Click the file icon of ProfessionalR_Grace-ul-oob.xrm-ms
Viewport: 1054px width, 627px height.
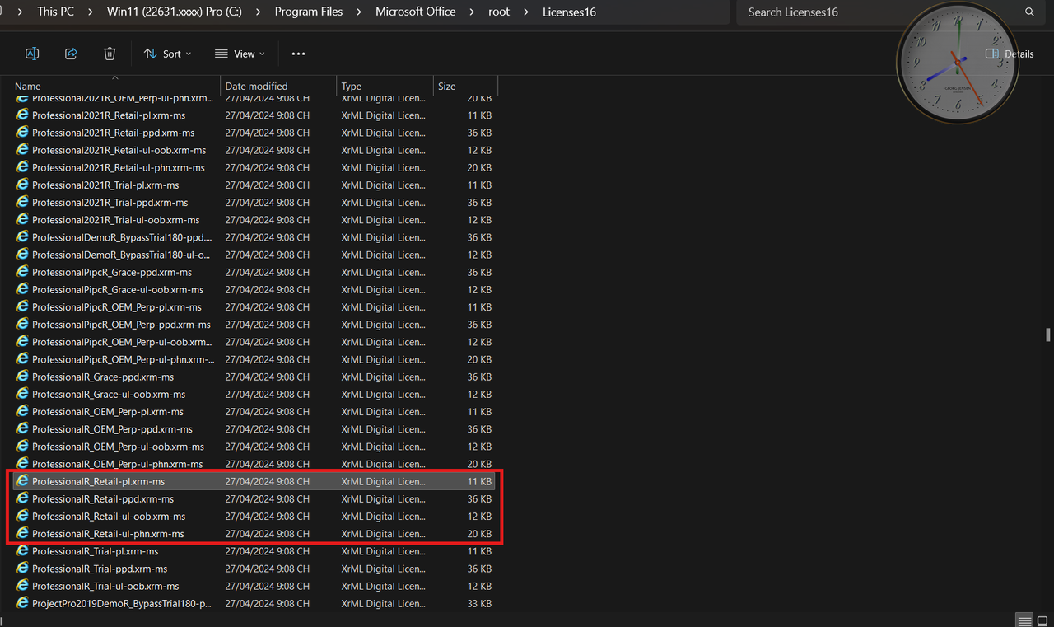coord(22,394)
